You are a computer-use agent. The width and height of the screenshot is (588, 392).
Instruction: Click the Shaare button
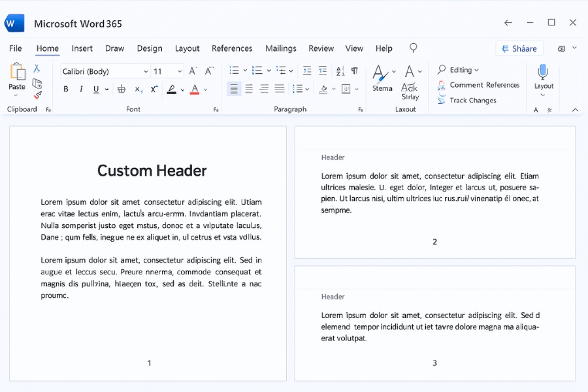click(521, 48)
